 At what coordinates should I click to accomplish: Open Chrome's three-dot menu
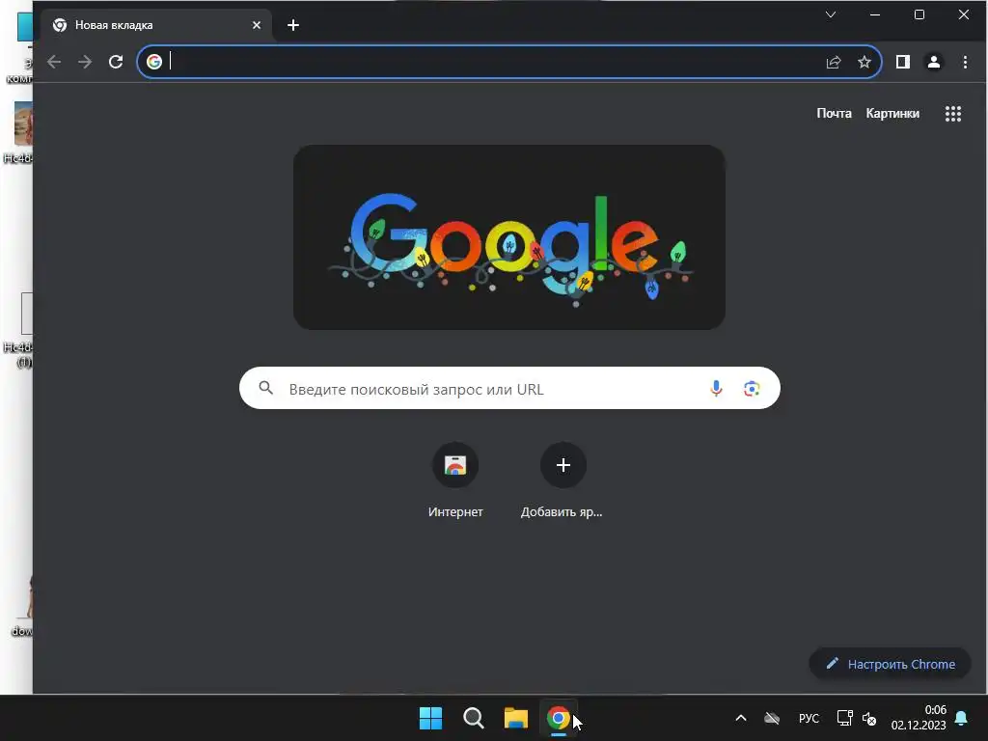coord(965,62)
